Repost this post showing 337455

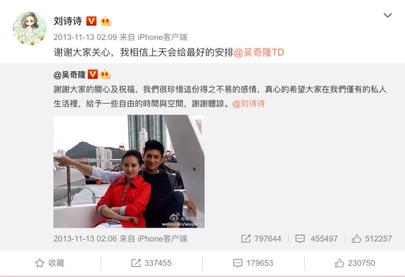(152, 263)
